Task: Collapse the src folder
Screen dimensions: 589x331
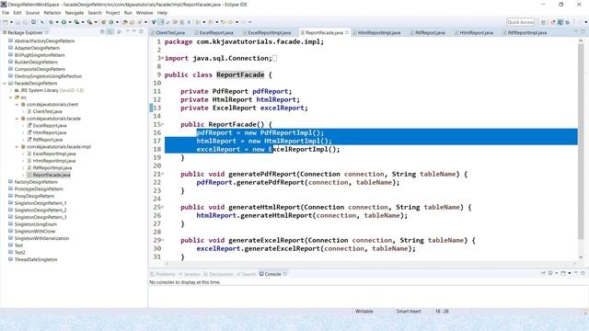Action: pyautogui.click(x=10, y=97)
